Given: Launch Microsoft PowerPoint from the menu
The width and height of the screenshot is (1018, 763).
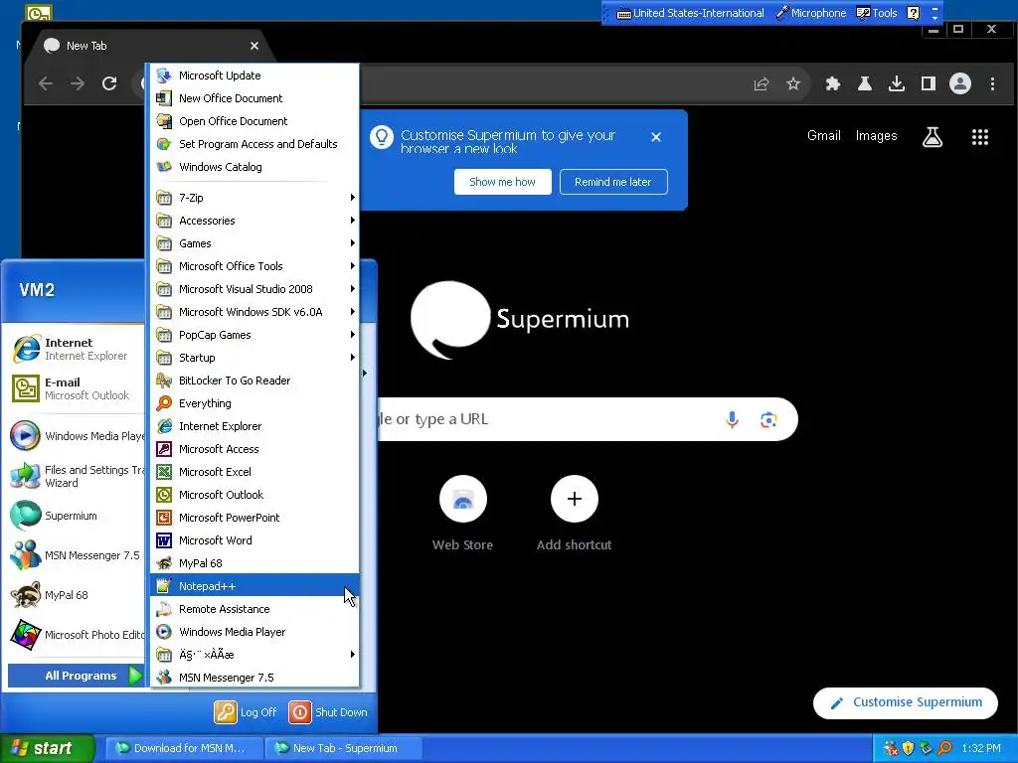Looking at the screenshot, I should 254,517.
